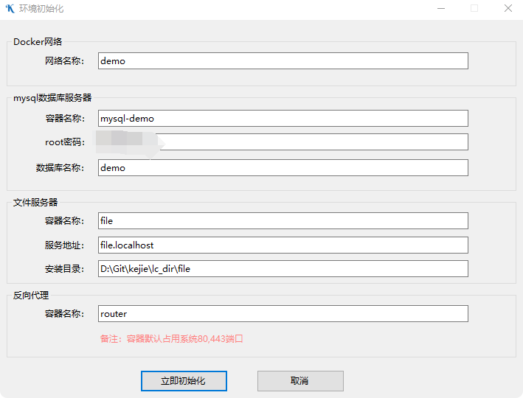523x398 pixels.
Task: Click the root密码 label
Action: tap(65, 142)
